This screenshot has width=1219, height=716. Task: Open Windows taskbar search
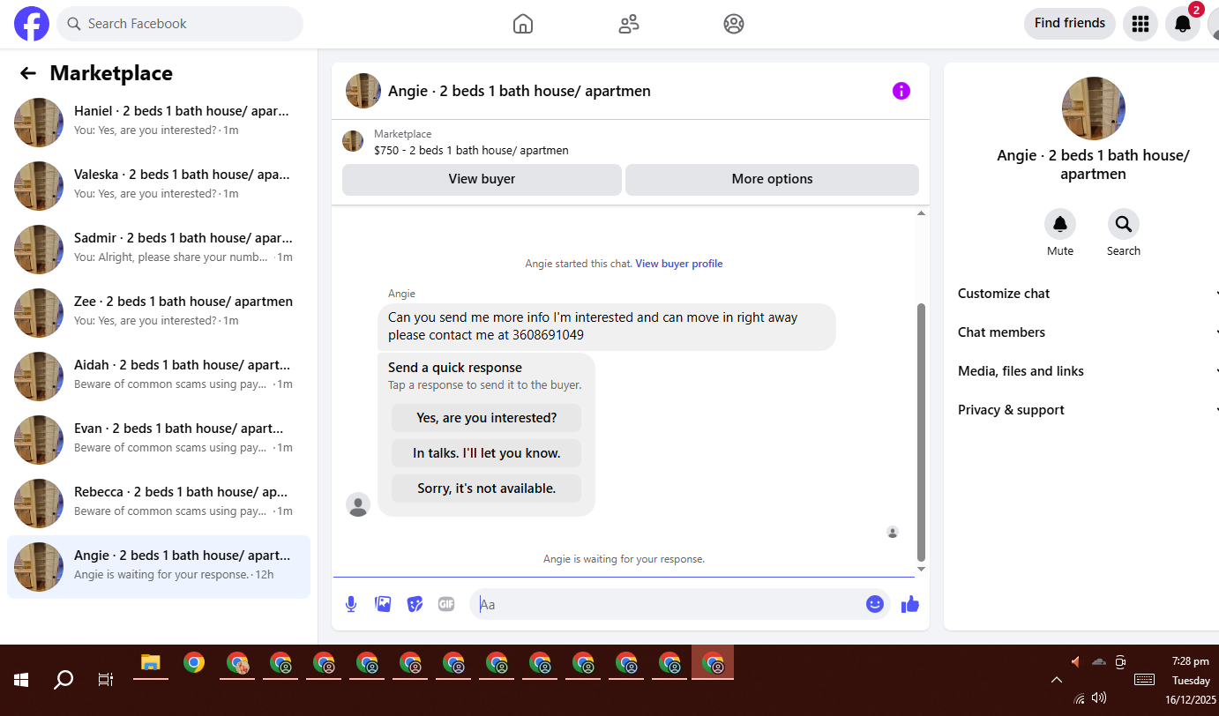[x=64, y=680]
